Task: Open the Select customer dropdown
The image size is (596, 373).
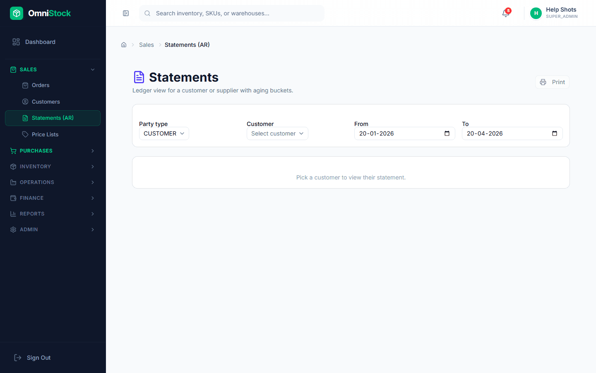Action: pos(277,133)
